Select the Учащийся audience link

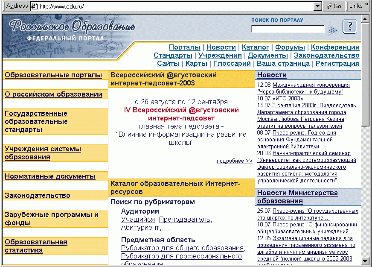pyautogui.click(x=138, y=220)
